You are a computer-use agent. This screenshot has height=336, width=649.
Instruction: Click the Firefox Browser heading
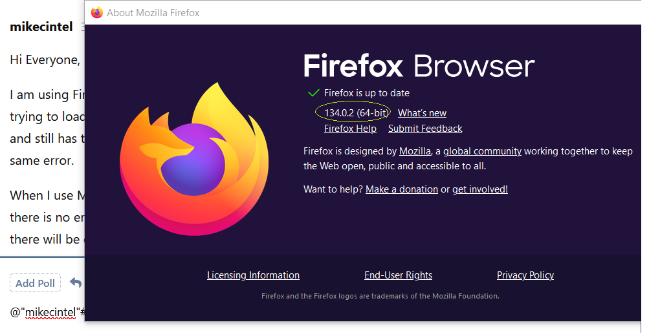(x=419, y=66)
